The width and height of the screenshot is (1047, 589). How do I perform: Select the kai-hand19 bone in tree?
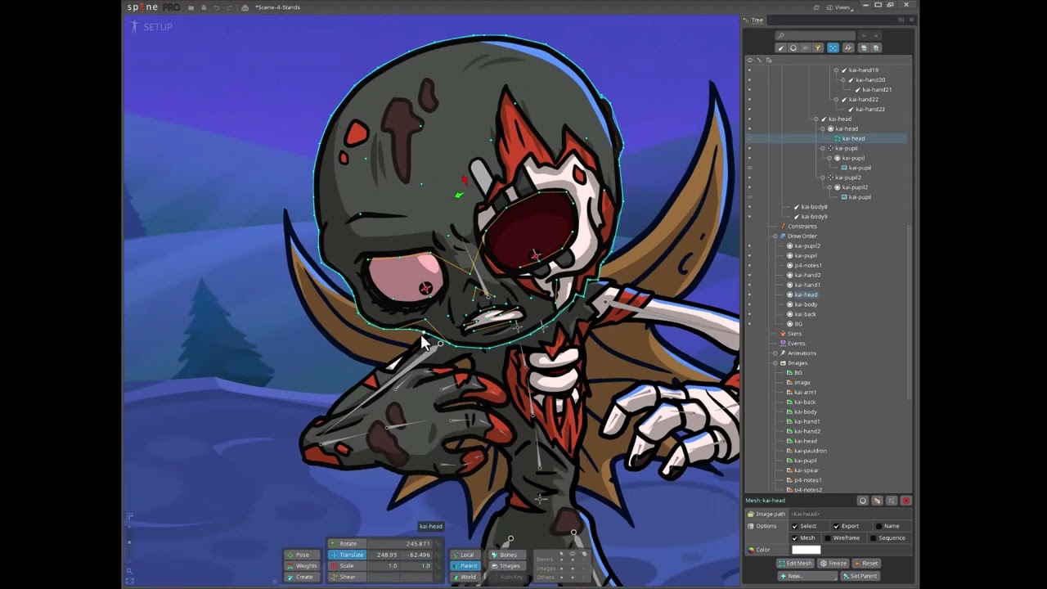coord(863,70)
